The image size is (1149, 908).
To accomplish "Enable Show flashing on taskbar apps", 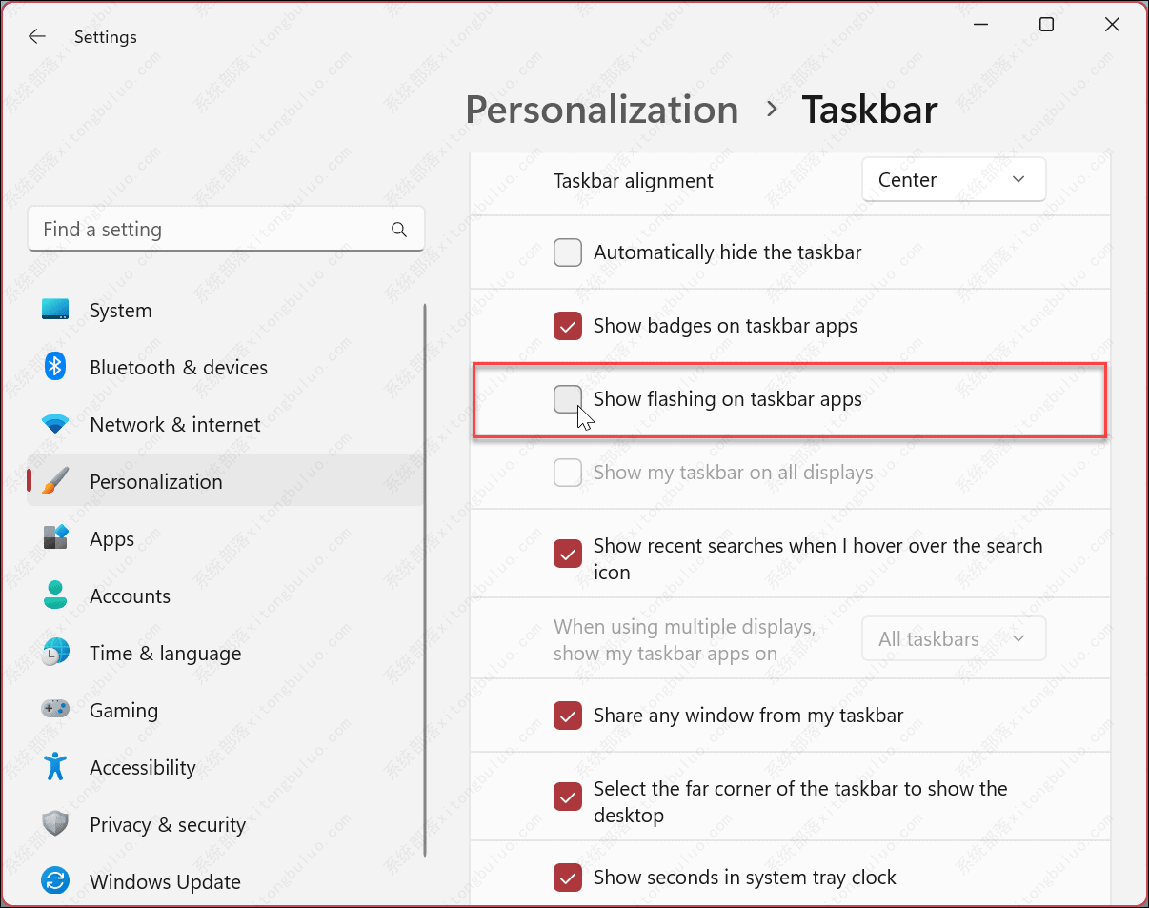I will [568, 399].
